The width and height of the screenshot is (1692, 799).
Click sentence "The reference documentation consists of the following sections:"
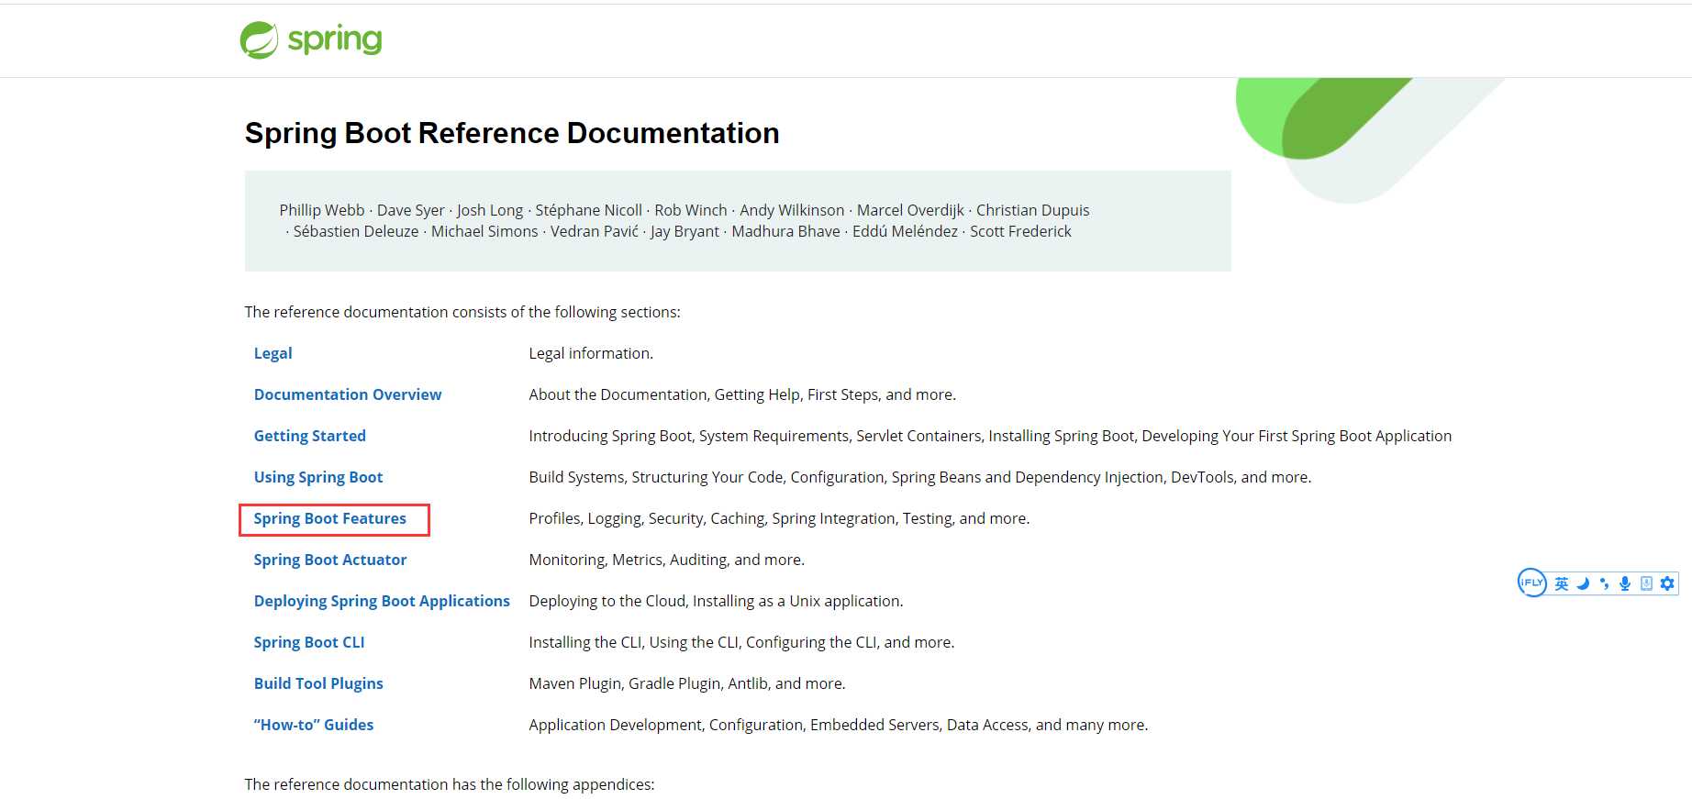coord(462,312)
